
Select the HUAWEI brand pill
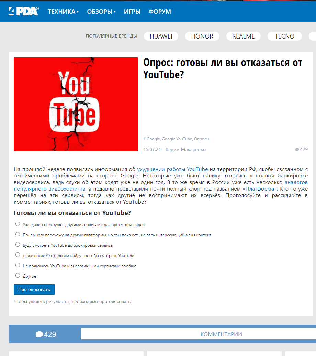pos(161,36)
